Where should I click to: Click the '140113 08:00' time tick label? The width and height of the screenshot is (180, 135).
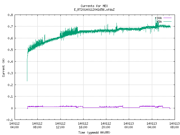pos(174,125)
